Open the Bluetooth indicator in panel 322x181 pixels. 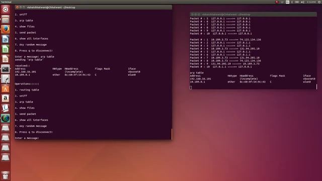point(292,2)
